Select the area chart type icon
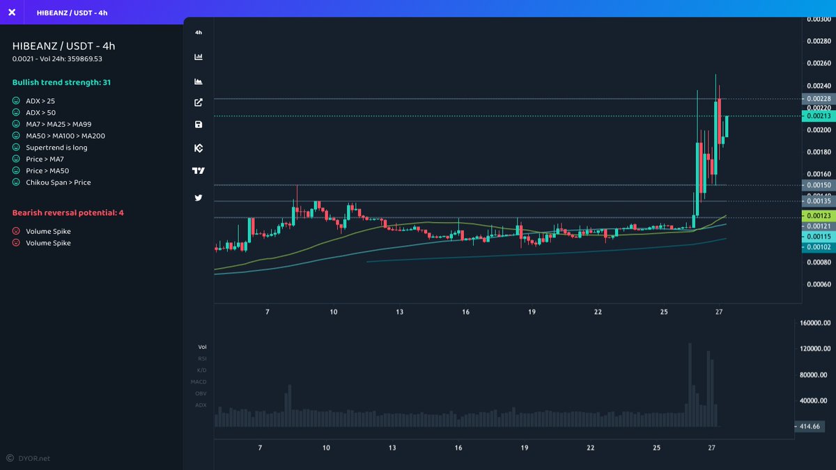The width and height of the screenshot is (836, 470). pyautogui.click(x=199, y=81)
